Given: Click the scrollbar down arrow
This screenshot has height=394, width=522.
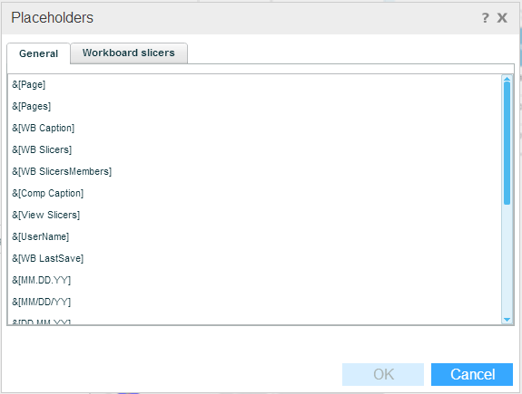Looking at the screenshot, I should click(x=507, y=320).
